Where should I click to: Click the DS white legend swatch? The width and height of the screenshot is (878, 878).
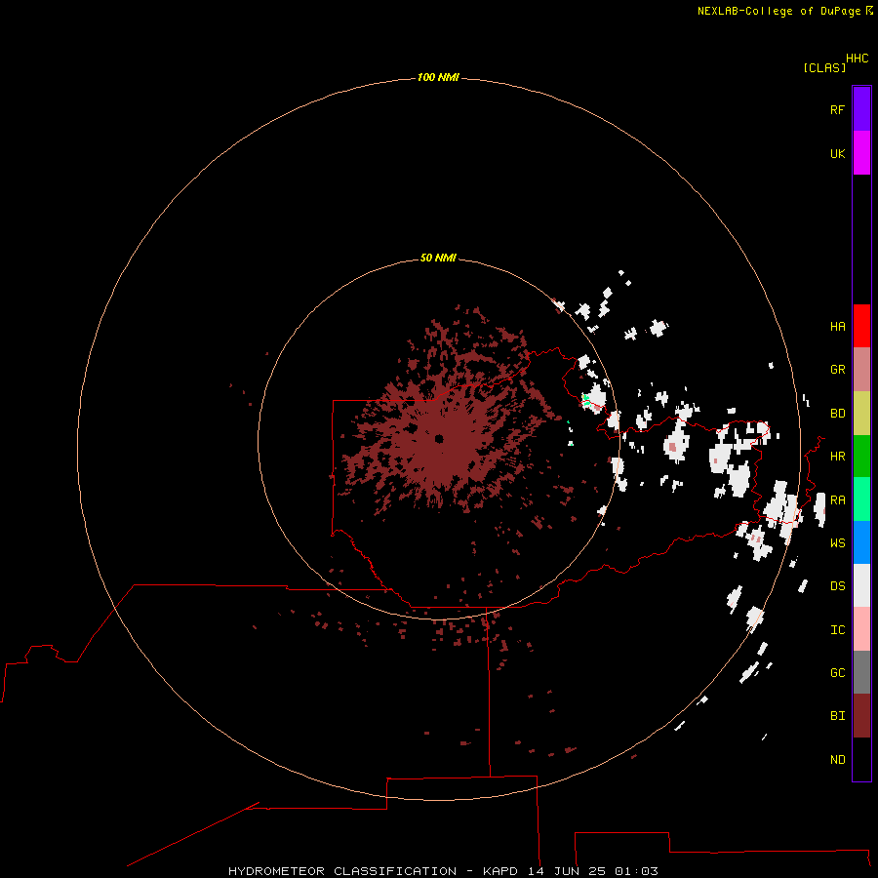click(x=861, y=585)
